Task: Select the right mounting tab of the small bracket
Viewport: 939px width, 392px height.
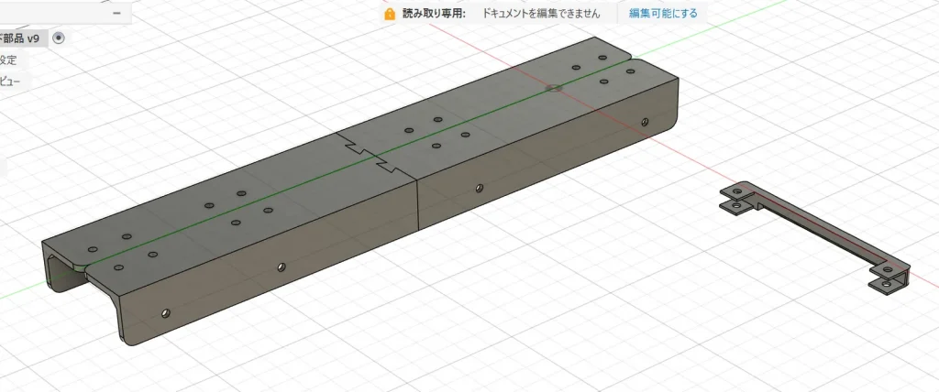Action: pos(888,278)
